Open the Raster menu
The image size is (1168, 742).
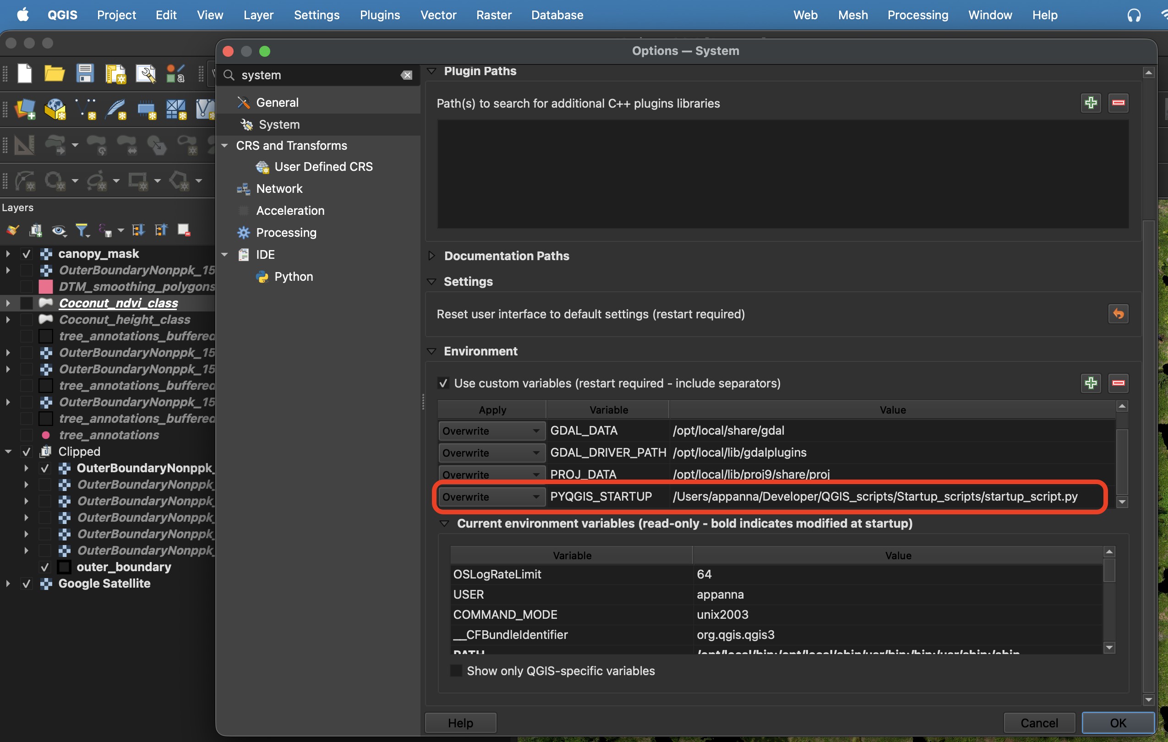(494, 15)
